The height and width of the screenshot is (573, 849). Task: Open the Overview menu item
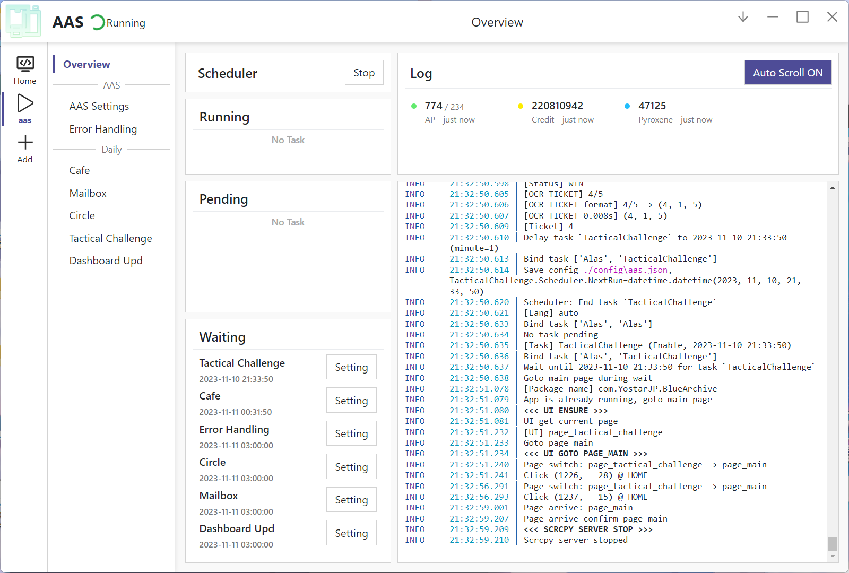[86, 64]
